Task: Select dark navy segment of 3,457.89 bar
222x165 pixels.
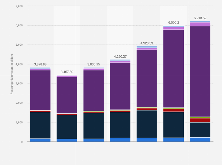Action: pos(67,127)
